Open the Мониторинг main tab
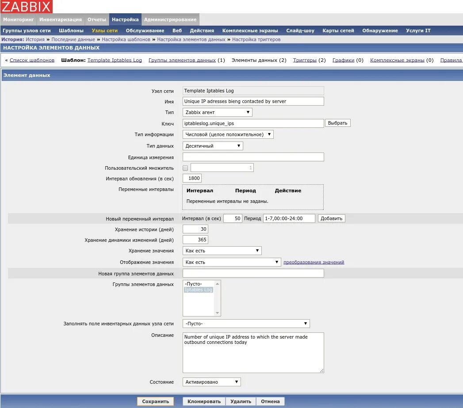Image resolution: width=463 pixels, height=408 pixels. point(19,19)
